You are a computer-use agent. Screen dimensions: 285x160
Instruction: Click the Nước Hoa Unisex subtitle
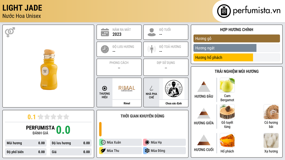pyautogui.click(x=22, y=16)
